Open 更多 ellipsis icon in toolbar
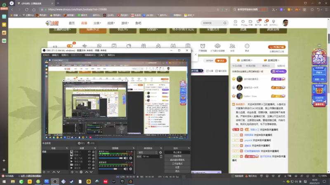This screenshot has width=330, height=185. click(x=247, y=46)
